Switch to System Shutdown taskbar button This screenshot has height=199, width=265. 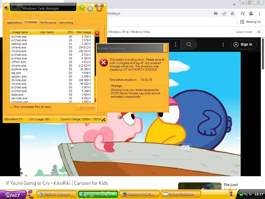(181, 194)
